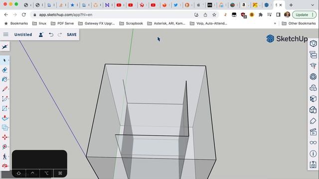Select the Eraser tool
This screenshot has height=179, width=319.
tap(4, 70)
